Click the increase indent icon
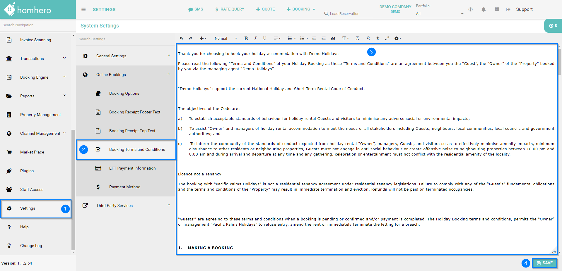 point(323,38)
